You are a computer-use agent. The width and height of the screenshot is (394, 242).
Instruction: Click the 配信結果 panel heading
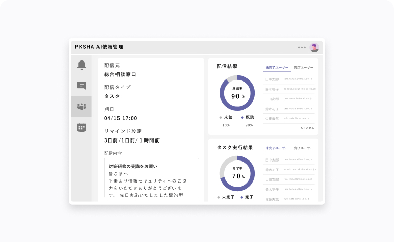[x=227, y=66]
